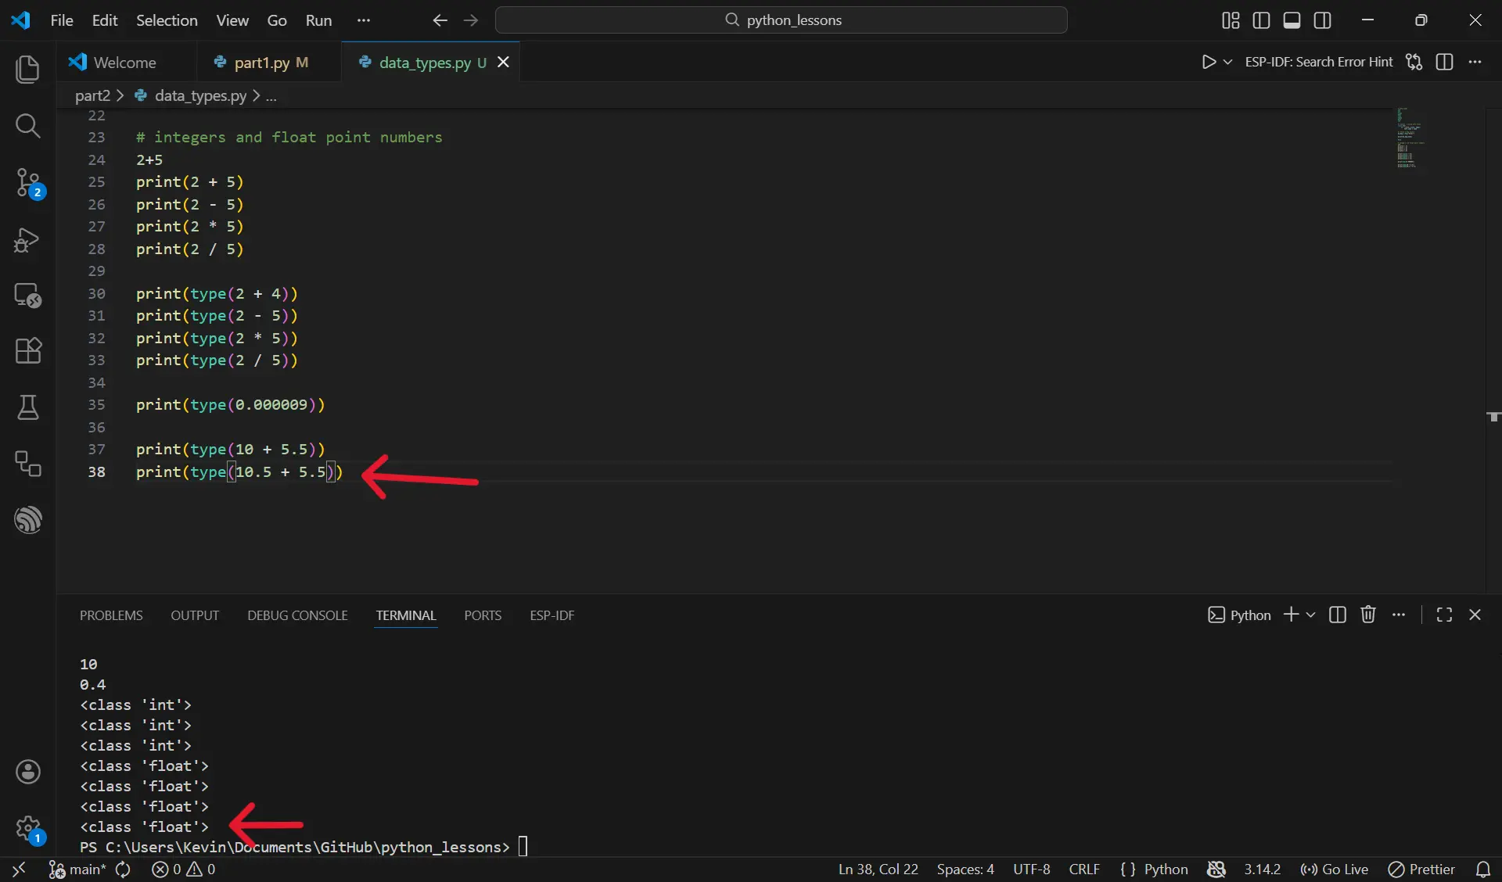Open the ESP-IDF Espressif view icon
Image resolution: width=1502 pixels, height=882 pixels.
coord(28,519)
